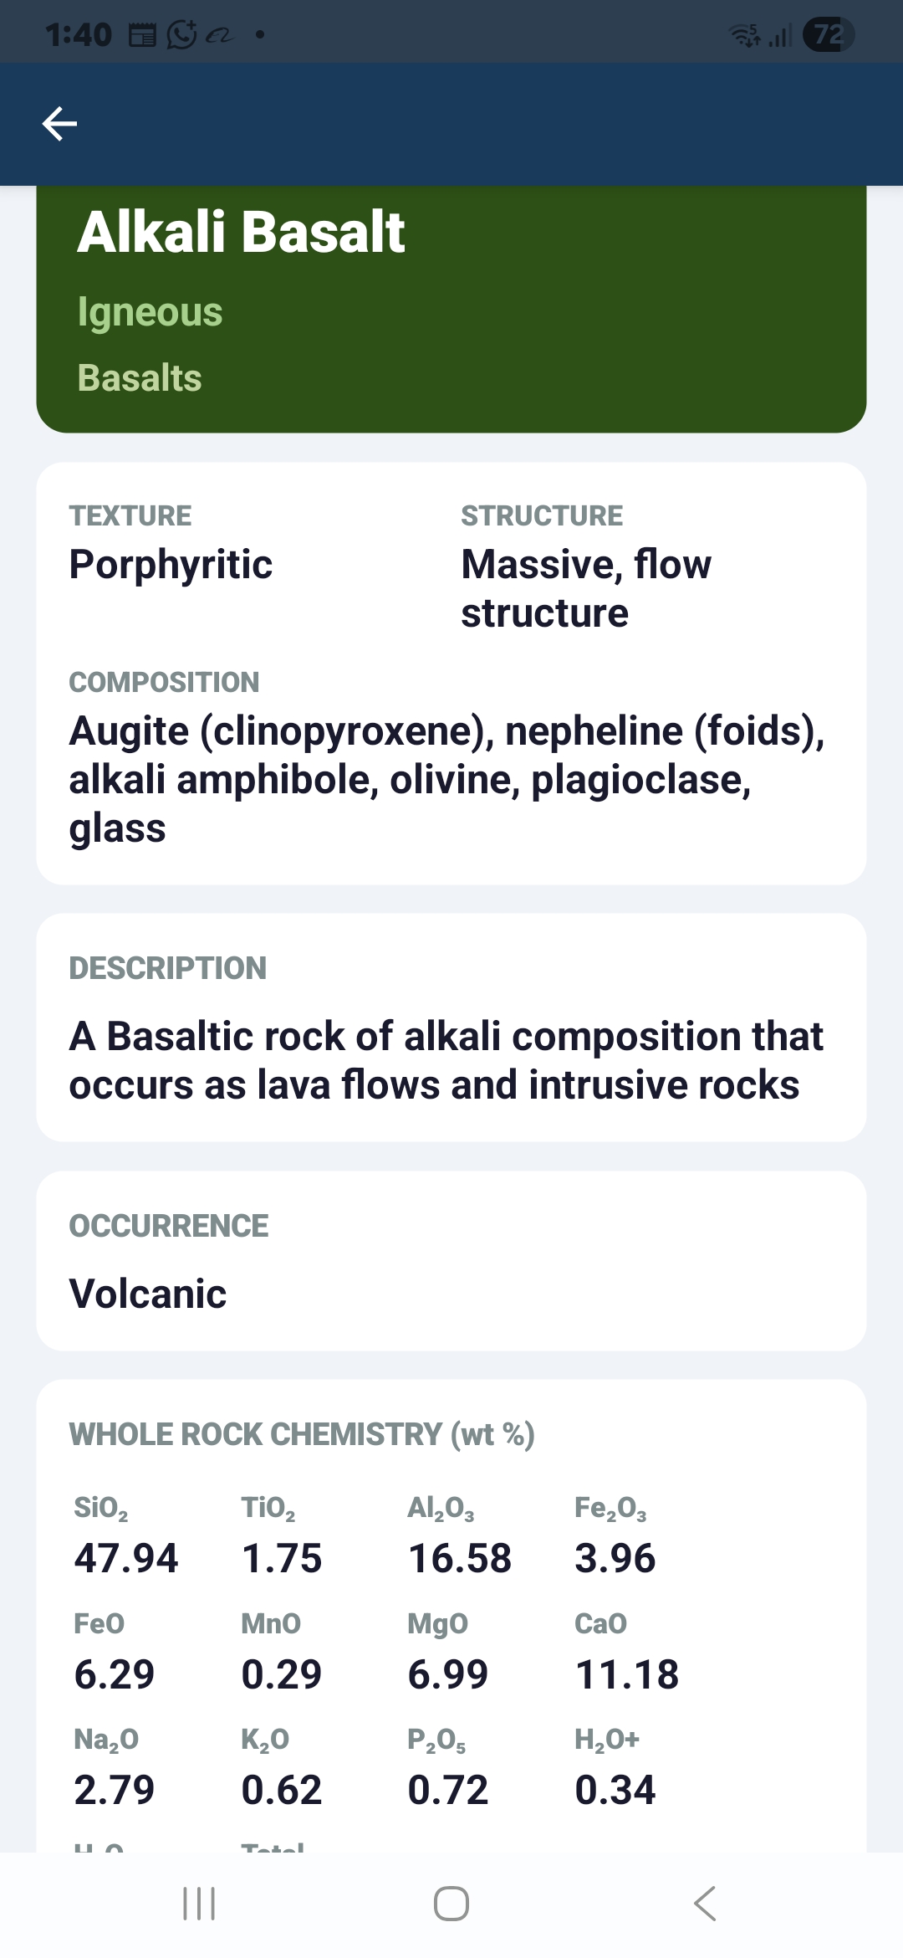
Task: Tap the Android home button
Action: tap(451, 1904)
